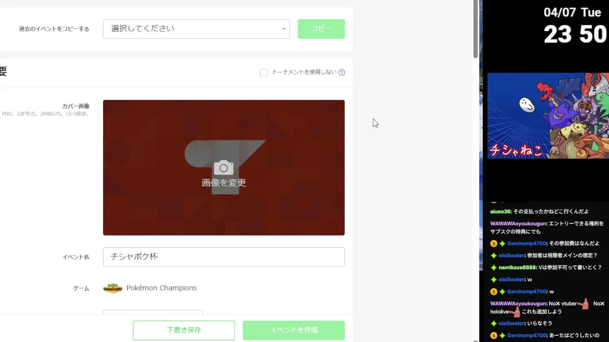This screenshot has width=609, height=342.
Task: Click the camera icon on cover image
Action: click(224, 168)
